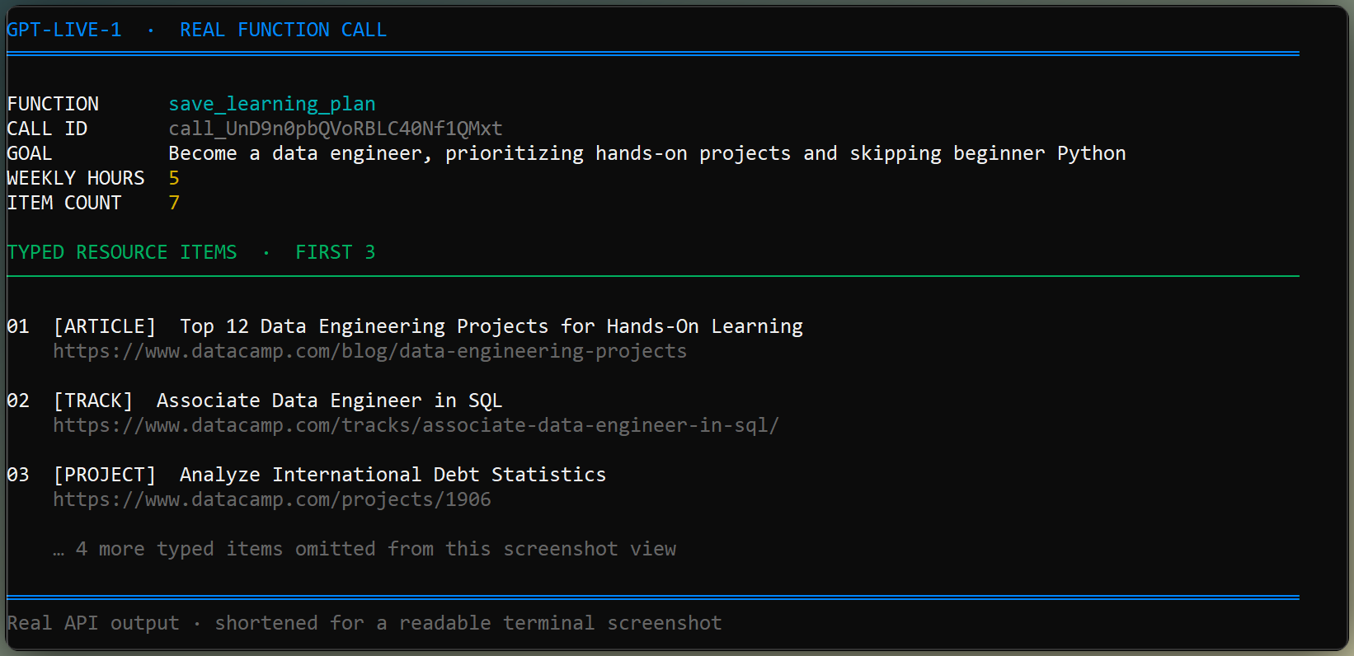1354x656 pixels.
Task: Open the datacamp.com/blog/data-engineering-projects URL
Action: click(x=370, y=352)
